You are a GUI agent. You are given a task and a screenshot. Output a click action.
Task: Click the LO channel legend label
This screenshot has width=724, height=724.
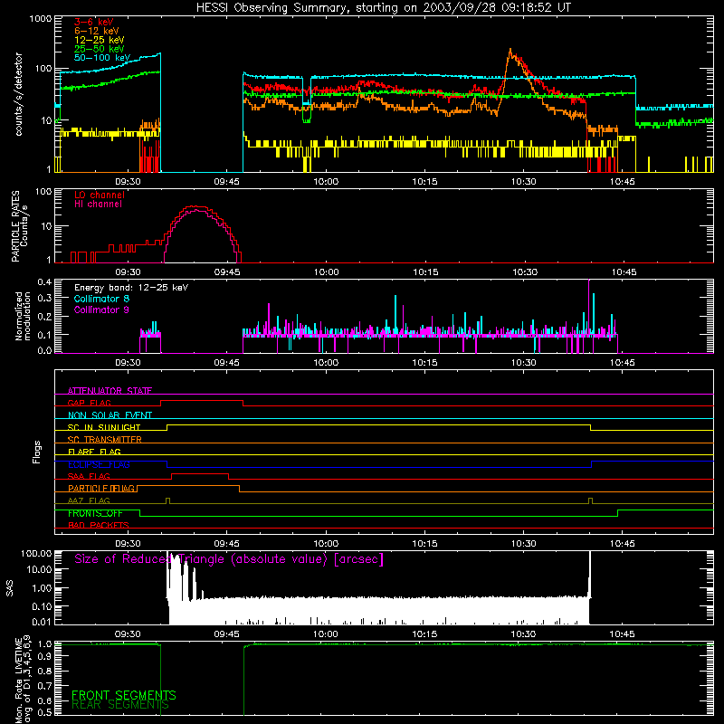[100, 195]
